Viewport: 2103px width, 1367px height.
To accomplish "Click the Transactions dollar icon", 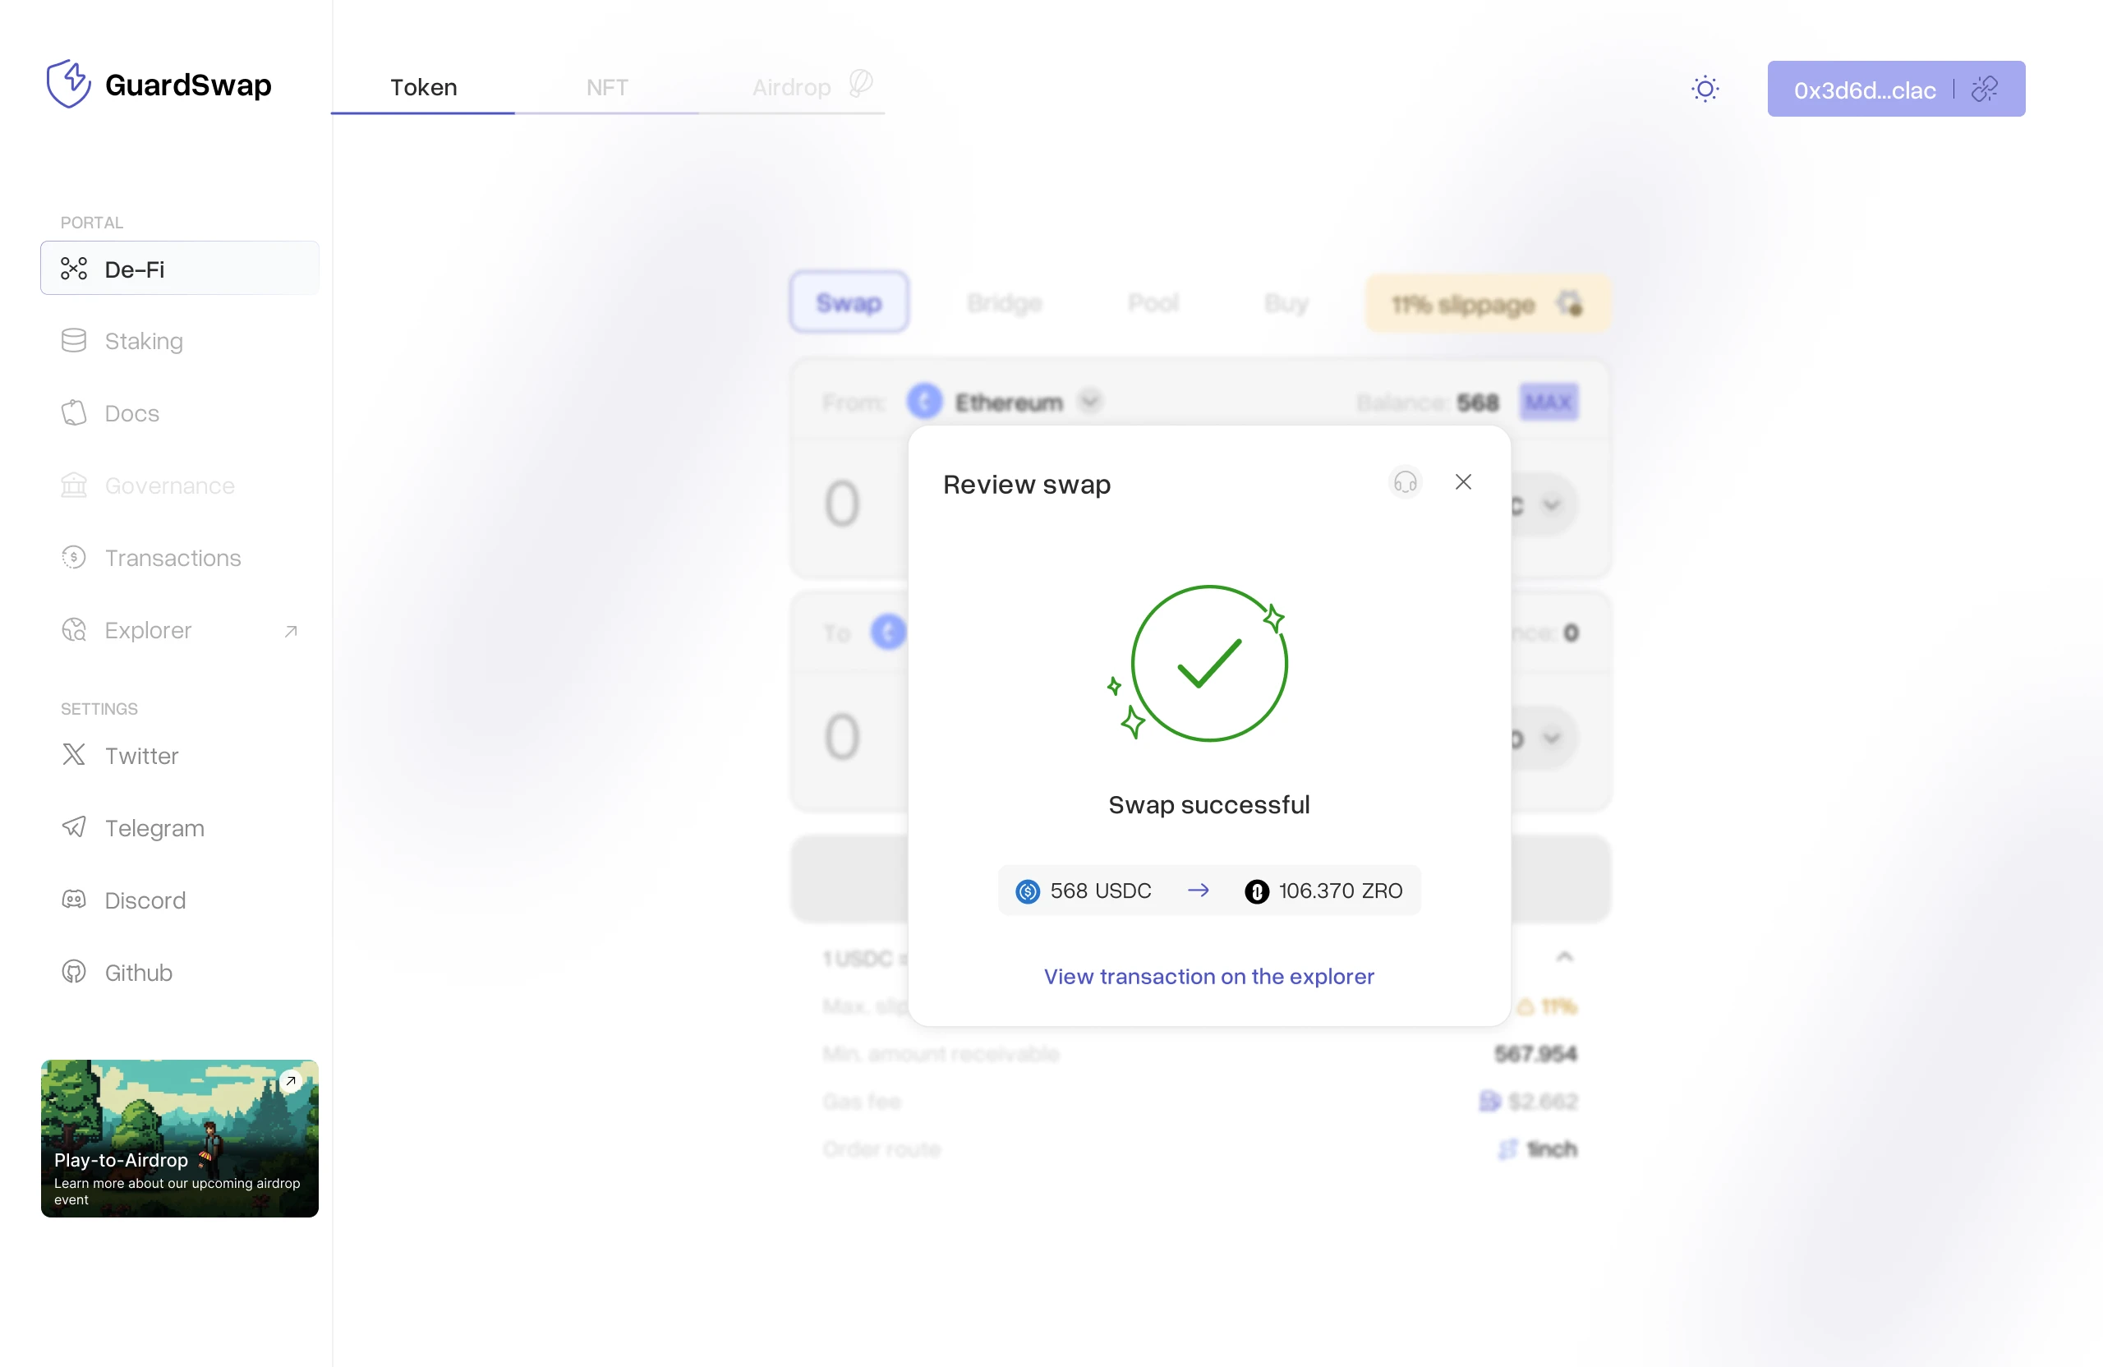I will [74, 557].
